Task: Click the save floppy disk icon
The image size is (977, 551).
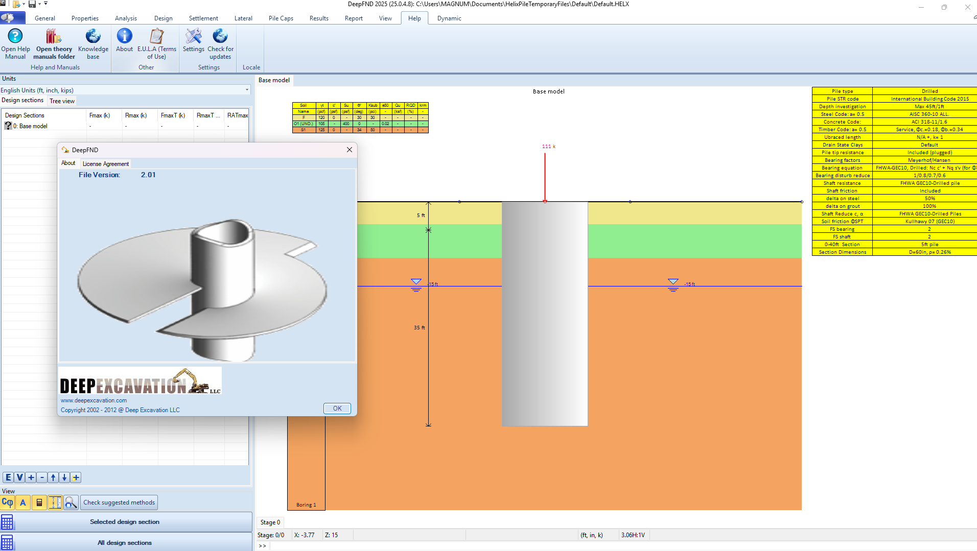Action: [32, 4]
